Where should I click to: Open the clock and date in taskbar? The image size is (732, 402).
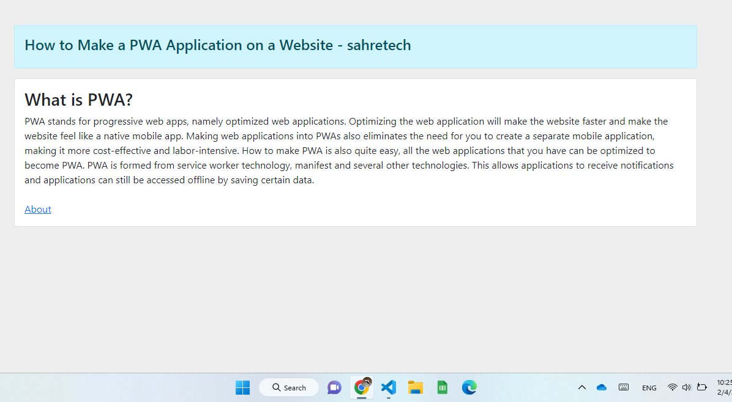tap(725, 387)
